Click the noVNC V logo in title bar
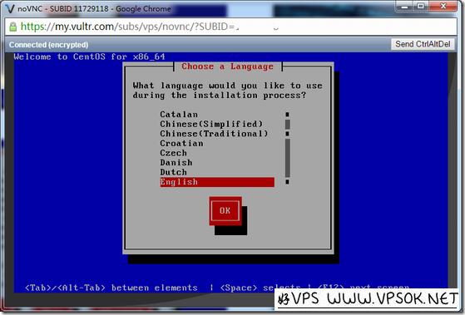Screen dimensions: 465x315 click(10, 8)
